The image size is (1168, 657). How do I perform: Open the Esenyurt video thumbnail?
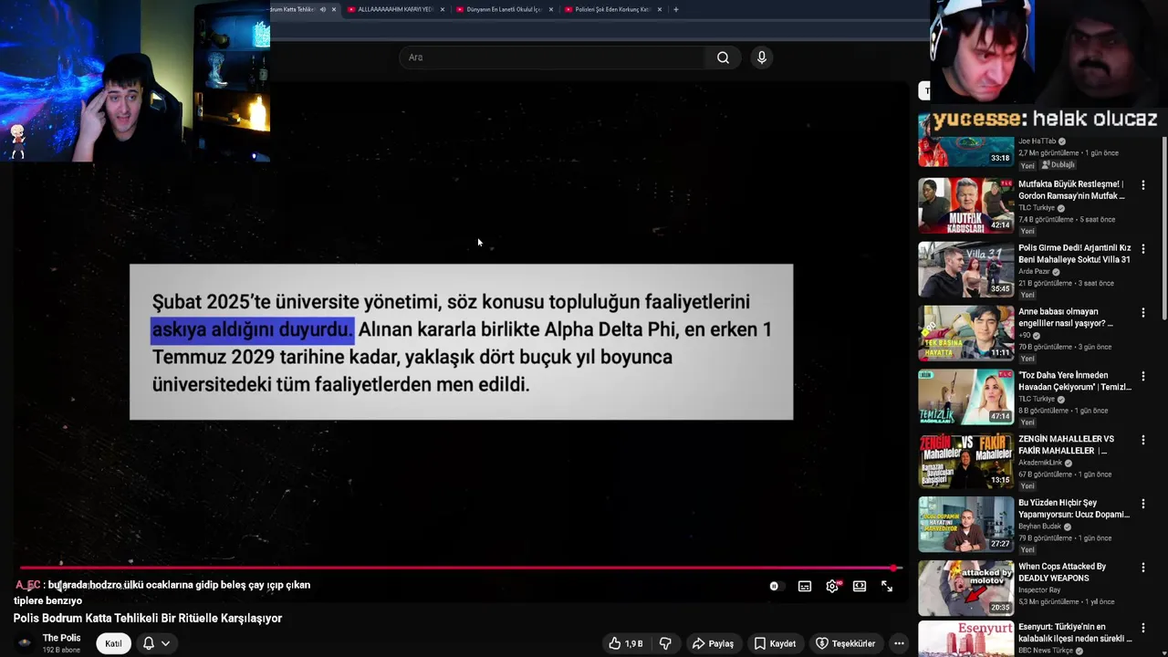tap(965, 639)
